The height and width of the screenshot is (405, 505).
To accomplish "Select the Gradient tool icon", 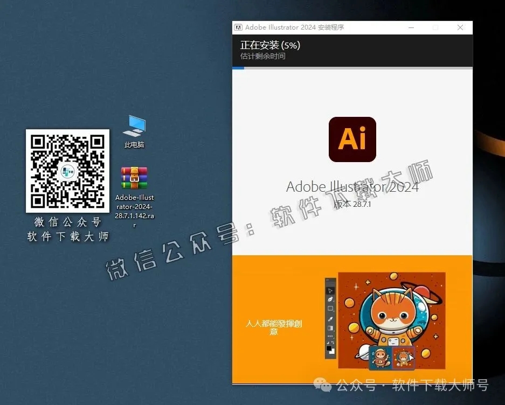I will pyautogui.click(x=329, y=328).
